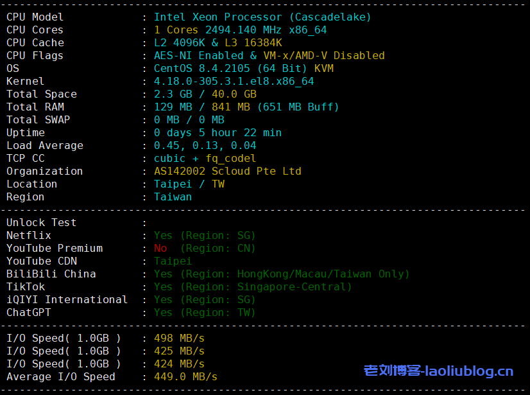
Task: Click the AS142002 Scloud Pte Ltd organization
Action: pyautogui.click(x=227, y=171)
